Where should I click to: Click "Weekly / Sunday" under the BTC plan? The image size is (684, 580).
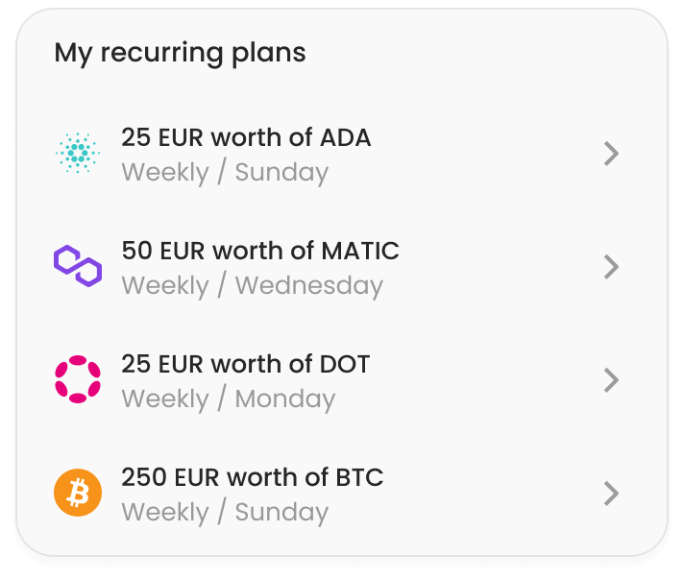tap(225, 513)
